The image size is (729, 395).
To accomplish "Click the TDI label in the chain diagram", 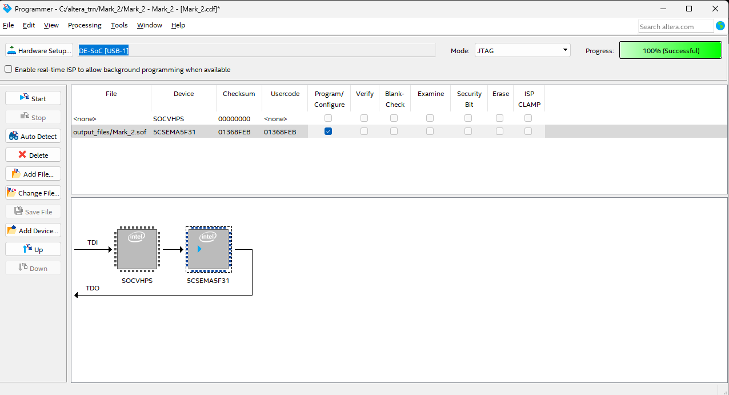I will (93, 242).
